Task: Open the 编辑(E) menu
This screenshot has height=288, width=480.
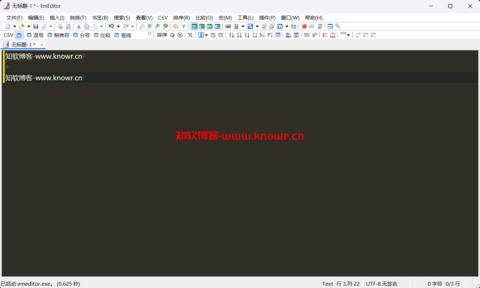Action: pyautogui.click(x=36, y=18)
